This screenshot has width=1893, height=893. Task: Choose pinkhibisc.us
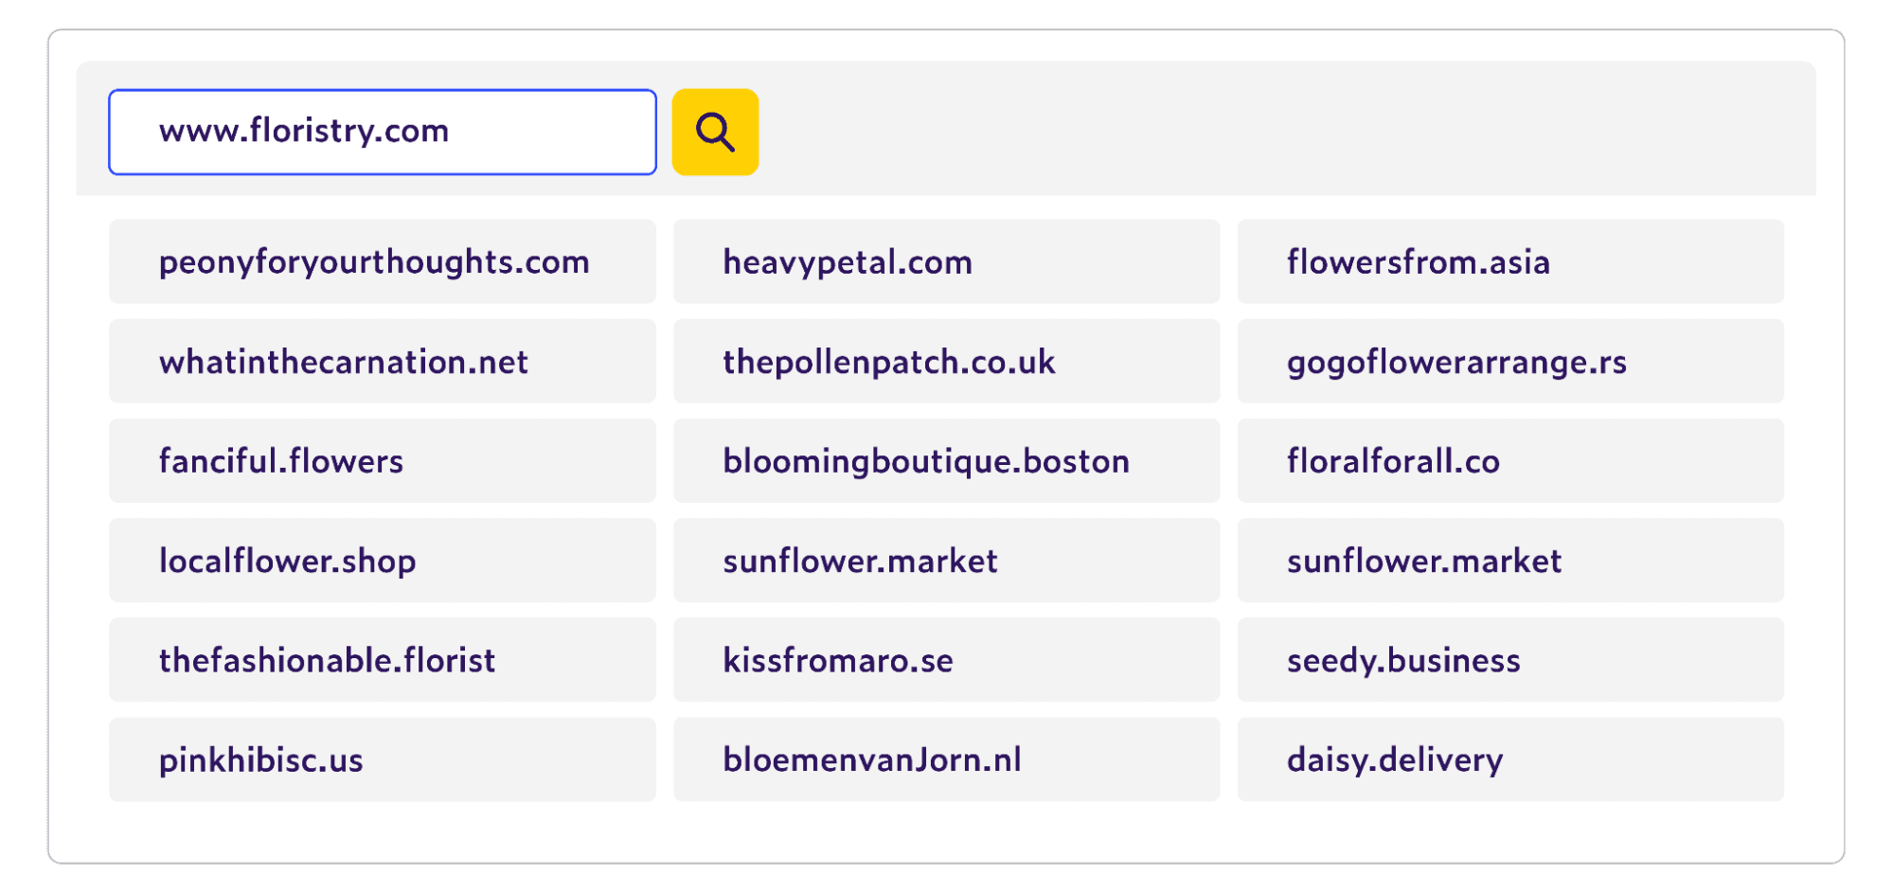click(383, 759)
